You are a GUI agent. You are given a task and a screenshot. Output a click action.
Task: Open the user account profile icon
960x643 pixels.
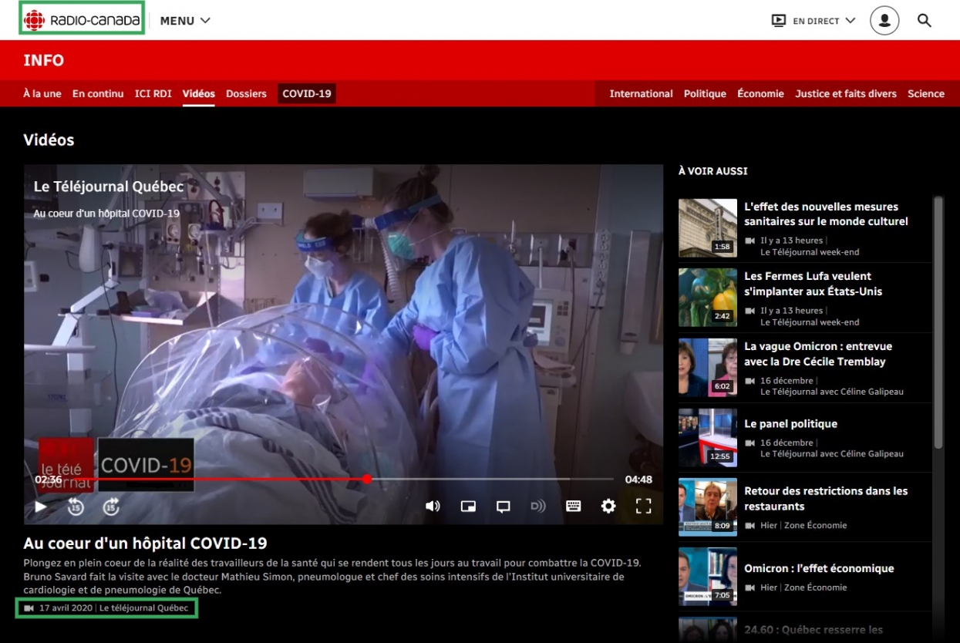point(884,21)
